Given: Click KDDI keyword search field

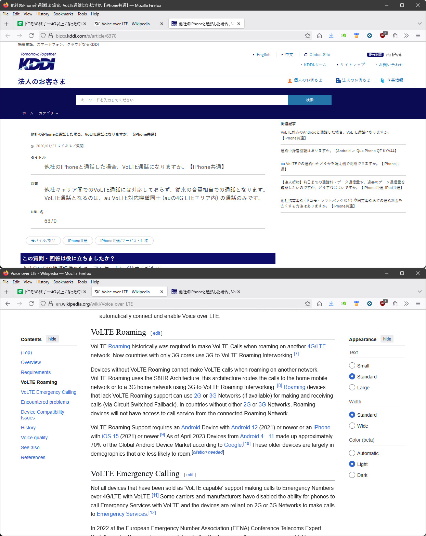Looking at the screenshot, I should tap(182, 100).
